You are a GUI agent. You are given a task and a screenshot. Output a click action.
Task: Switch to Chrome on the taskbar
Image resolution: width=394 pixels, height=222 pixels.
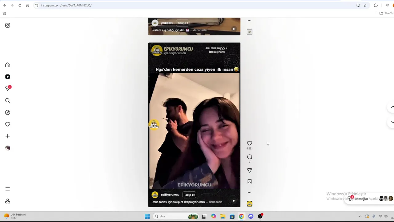241,216
